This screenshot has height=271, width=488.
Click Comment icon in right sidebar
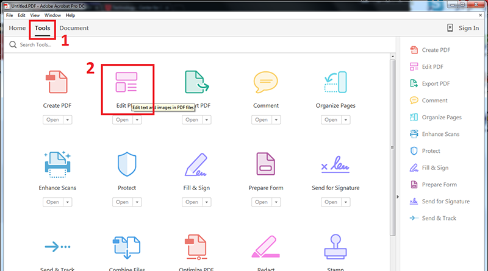point(414,100)
